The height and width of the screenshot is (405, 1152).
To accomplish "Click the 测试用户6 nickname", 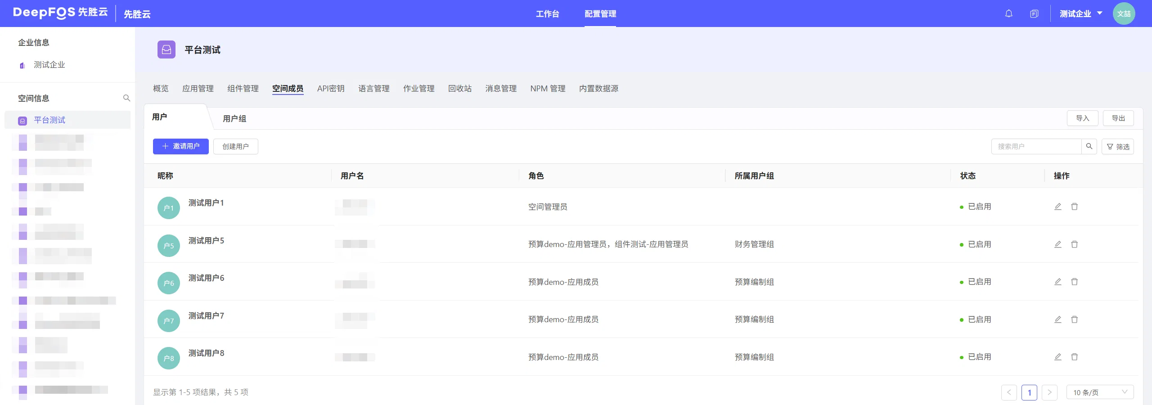I will [x=206, y=278].
